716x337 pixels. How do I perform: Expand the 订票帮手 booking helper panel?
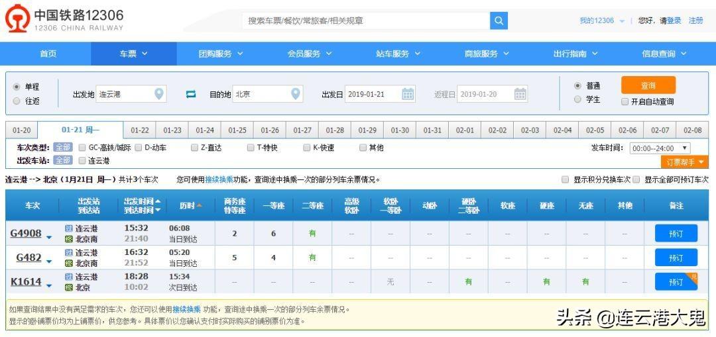coord(684,162)
